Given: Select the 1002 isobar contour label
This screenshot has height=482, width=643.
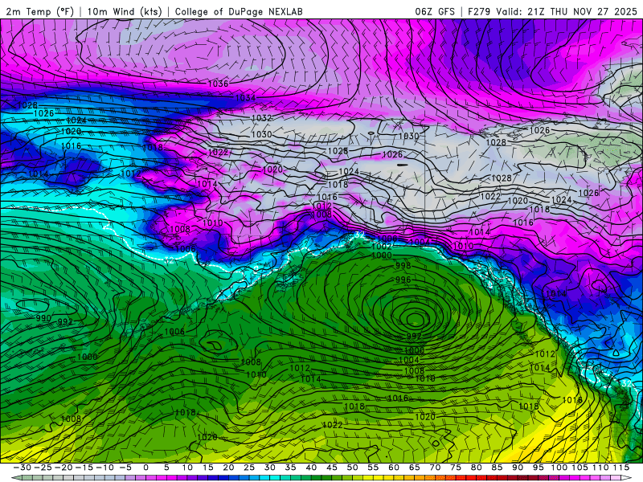Looking at the screenshot, I should click(381, 247).
